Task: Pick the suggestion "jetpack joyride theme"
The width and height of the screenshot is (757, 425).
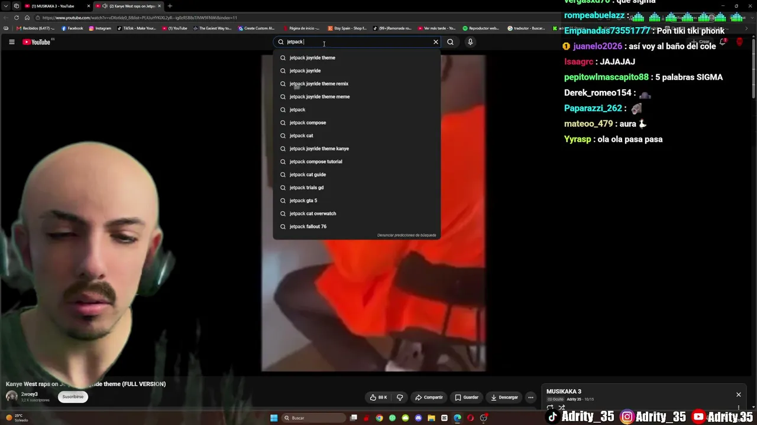Action: click(x=357, y=58)
